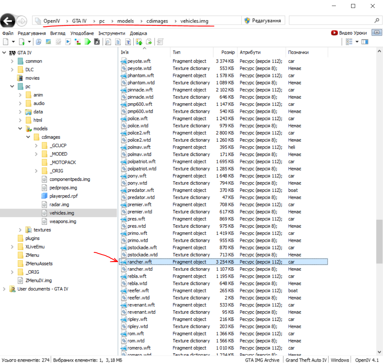Image resolution: width=383 pixels, height=364 pixels.
Task: Toggle the fullscreen mode button near Видео Уроки
Action: coord(377,33)
